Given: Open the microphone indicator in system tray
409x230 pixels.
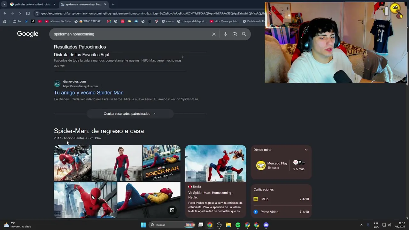Looking at the screenshot, I should [368, 225].
